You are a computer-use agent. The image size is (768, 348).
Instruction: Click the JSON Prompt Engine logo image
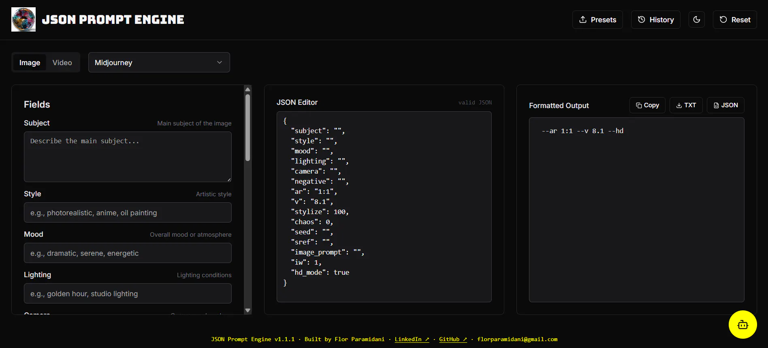point(23,19)
